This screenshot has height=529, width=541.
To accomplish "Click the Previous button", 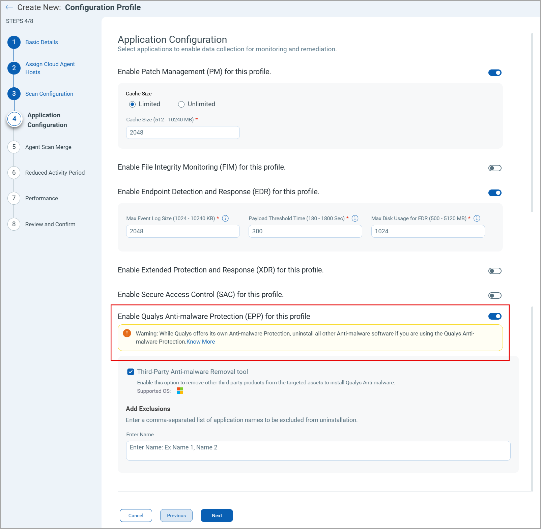I will tap(176, 516).
